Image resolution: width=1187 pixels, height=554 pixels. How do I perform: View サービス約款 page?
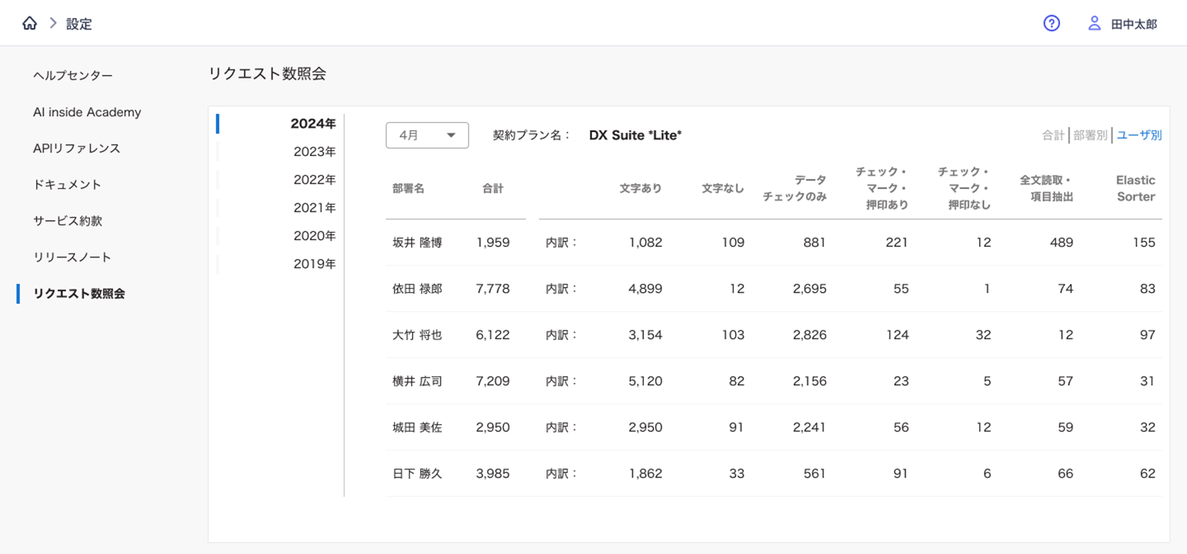point(68,221)
